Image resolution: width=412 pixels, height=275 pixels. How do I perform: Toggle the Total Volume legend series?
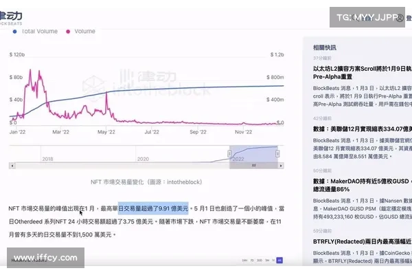point(35,32)
